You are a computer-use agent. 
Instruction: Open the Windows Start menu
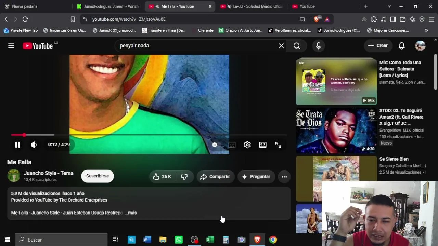point(7,240)
